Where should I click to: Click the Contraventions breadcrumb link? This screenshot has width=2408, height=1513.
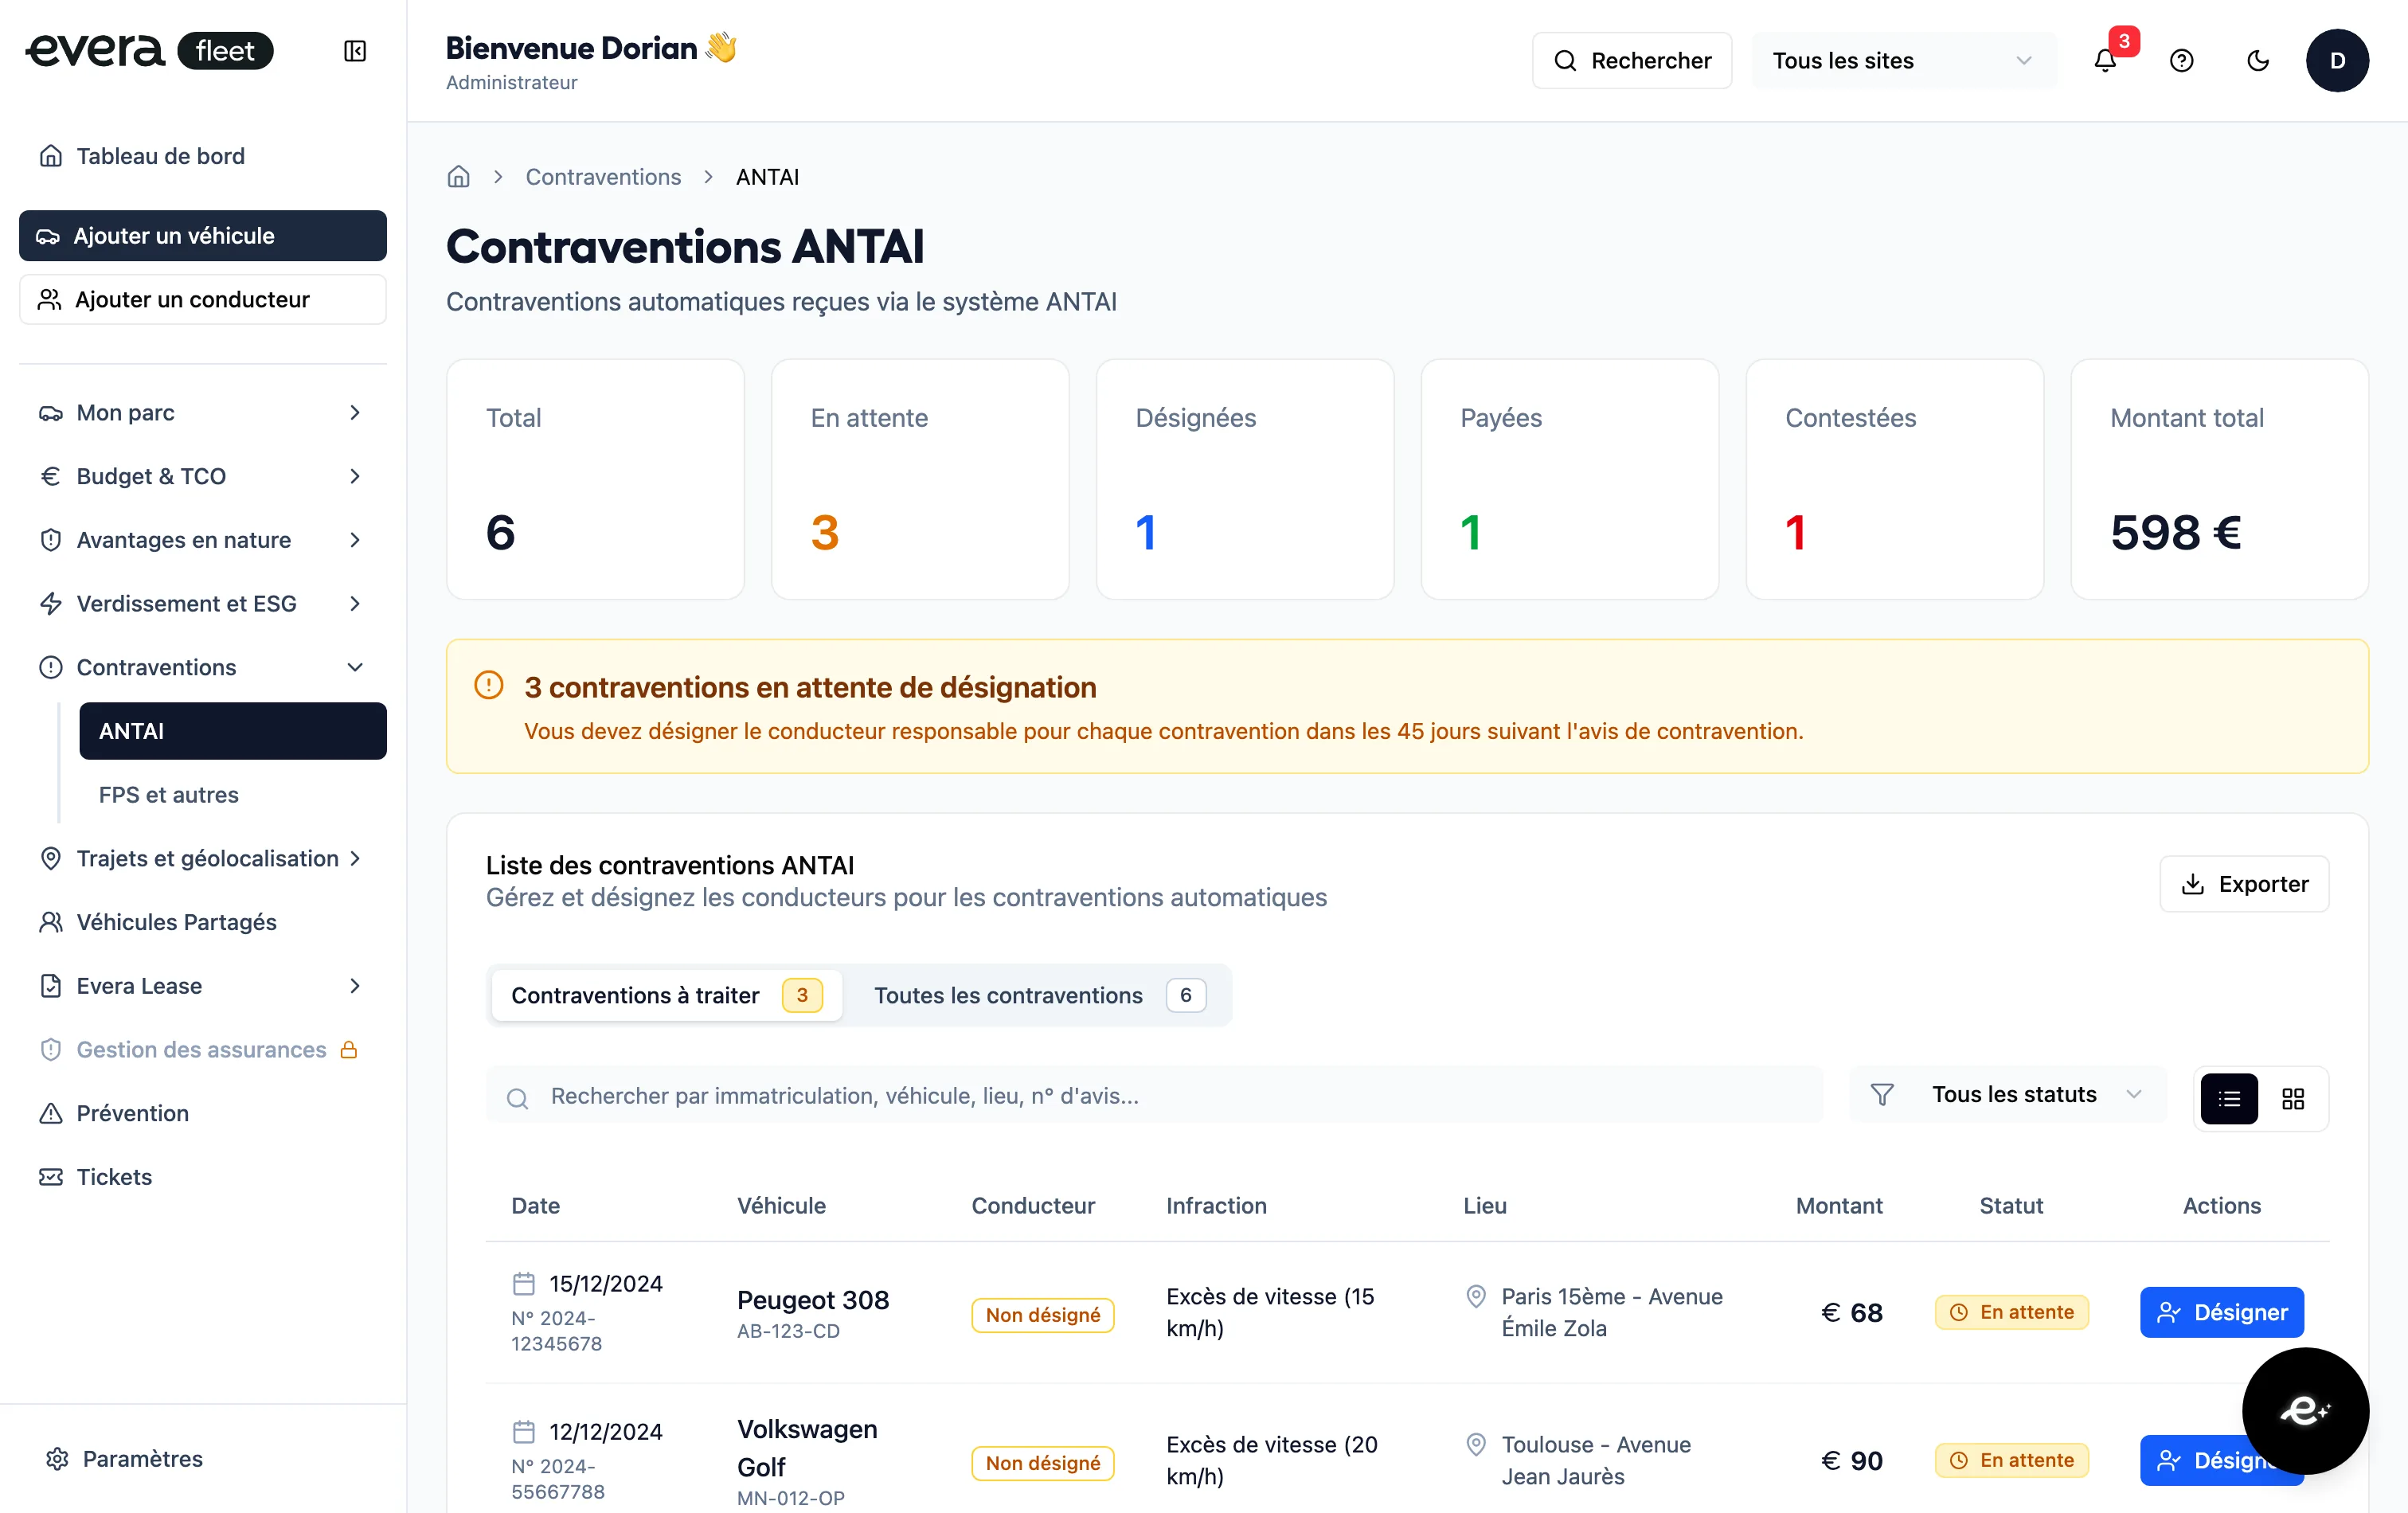(x=603, y=177)
